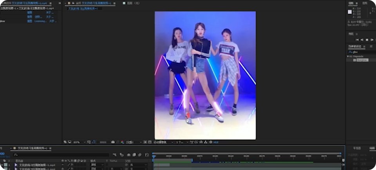The image size is (376, 170).
Task: Open the Graph Editor icon
Action: pyautogui.click(x=147, y=155)
